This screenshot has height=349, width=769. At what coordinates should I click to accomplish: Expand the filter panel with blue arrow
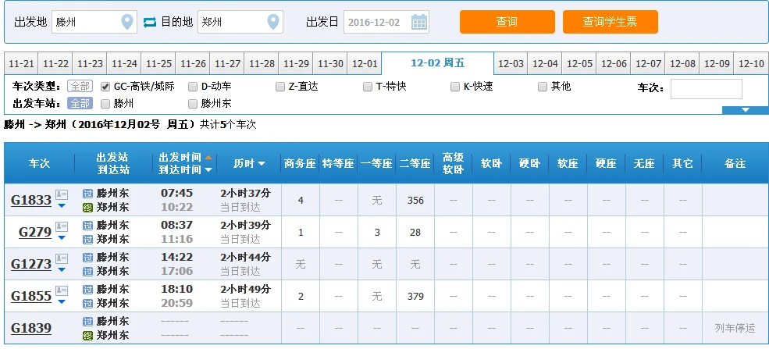click(x=746, y=110)
